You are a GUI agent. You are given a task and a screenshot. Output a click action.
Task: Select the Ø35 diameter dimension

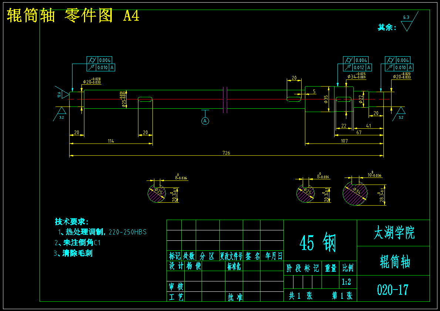coord(326,99)
